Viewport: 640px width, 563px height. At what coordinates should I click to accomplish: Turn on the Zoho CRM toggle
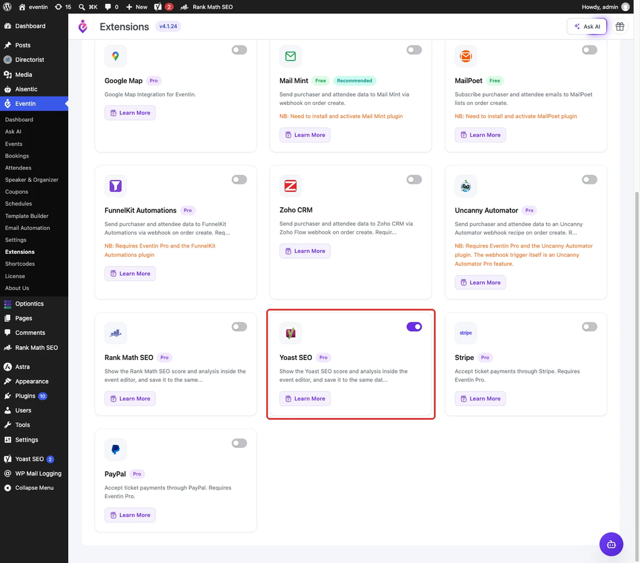414,179
